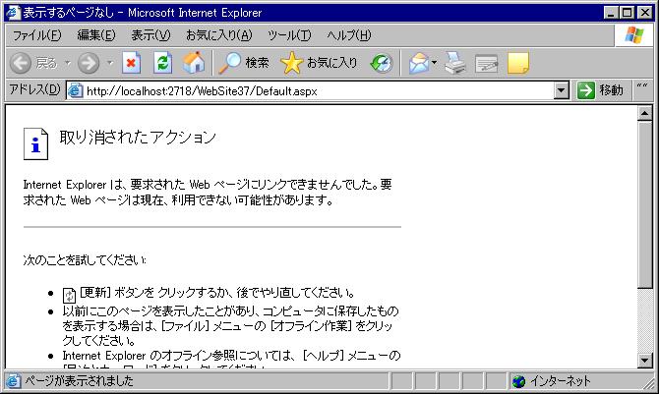Viewport: 659px width, 394px height.
Task: Open Favorites (お気に入り) star button
Action: 319,63
